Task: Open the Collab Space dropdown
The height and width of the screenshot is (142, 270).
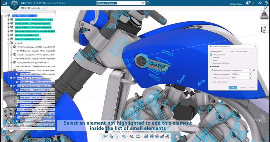Action: 237,4
